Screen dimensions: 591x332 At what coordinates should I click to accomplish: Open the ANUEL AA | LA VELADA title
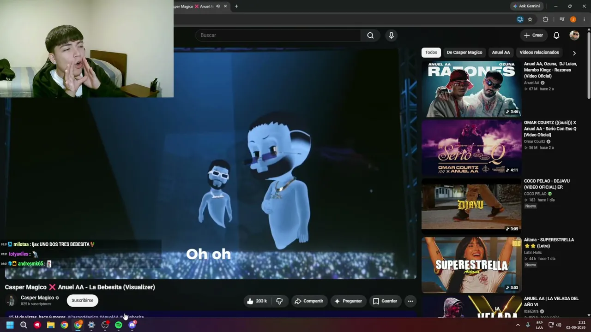point(551,302)
